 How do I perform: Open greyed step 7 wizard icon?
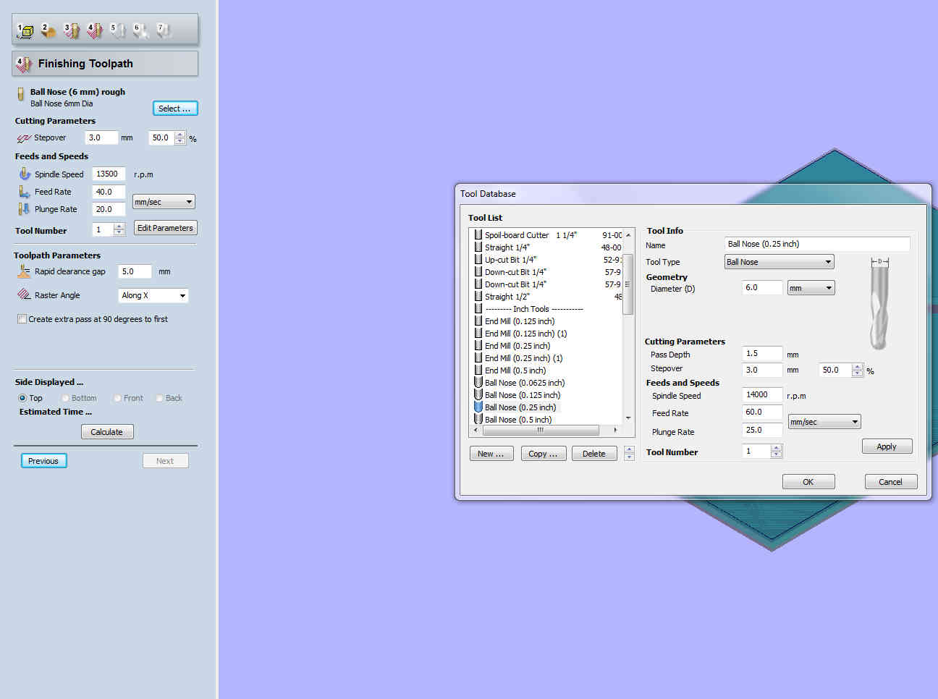(x=164, y=30)
